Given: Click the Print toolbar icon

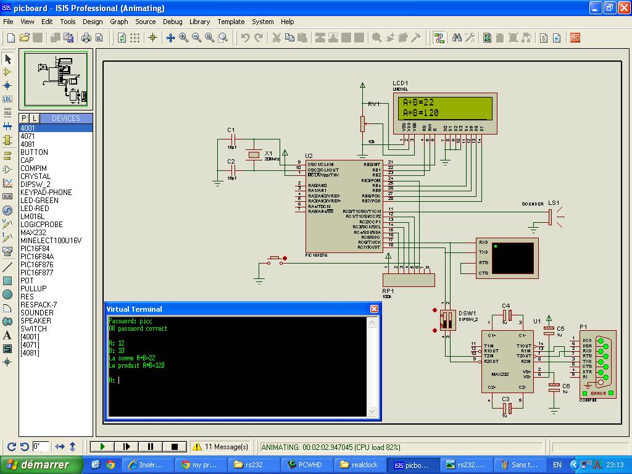Looking at the screenshot, I should point(86,38).
